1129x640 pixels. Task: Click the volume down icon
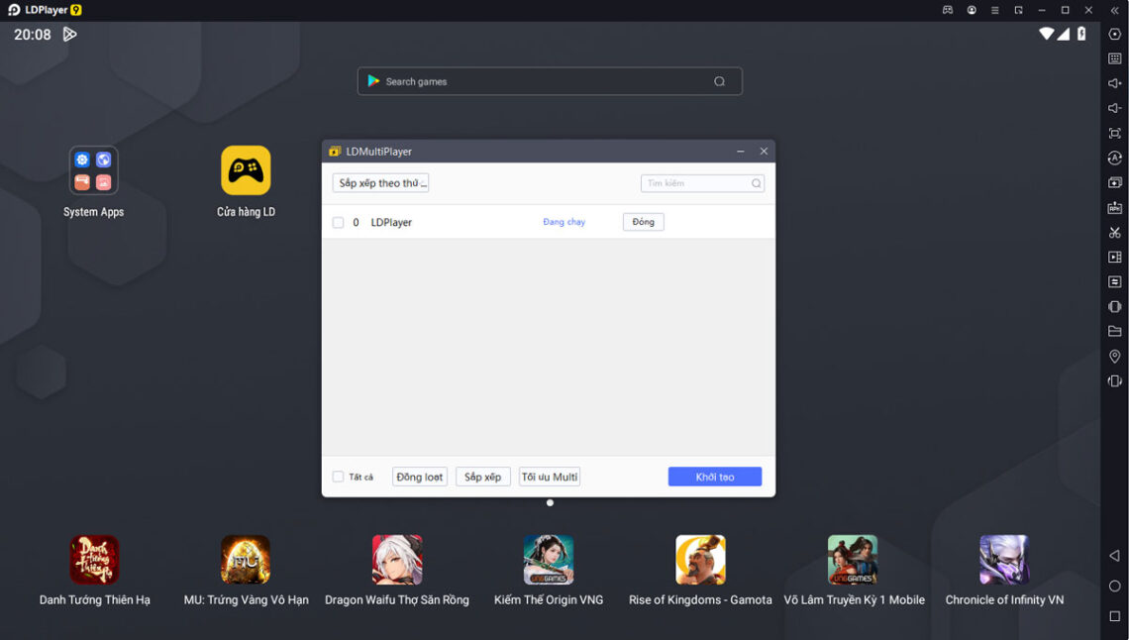tap(1114, 108)
